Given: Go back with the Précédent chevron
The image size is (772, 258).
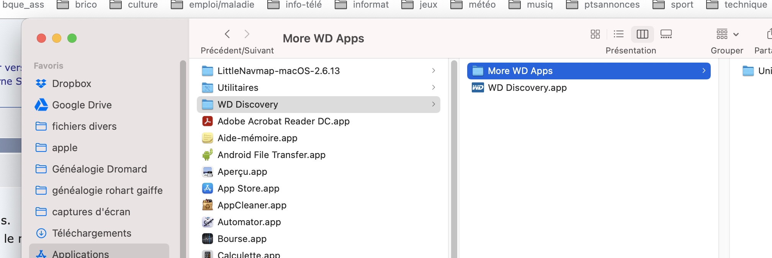Looking at the screenshot, I should 227,34.
